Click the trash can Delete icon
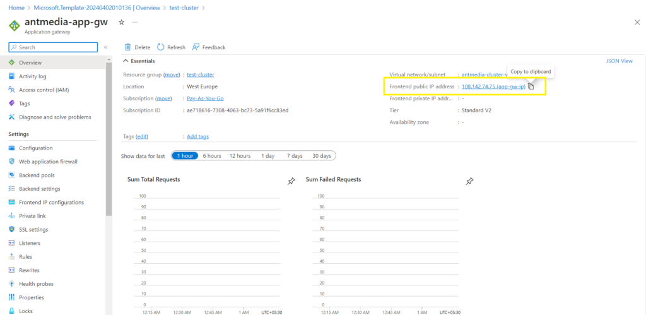Screen dimensions: 646x315 [x=127, y=47]
